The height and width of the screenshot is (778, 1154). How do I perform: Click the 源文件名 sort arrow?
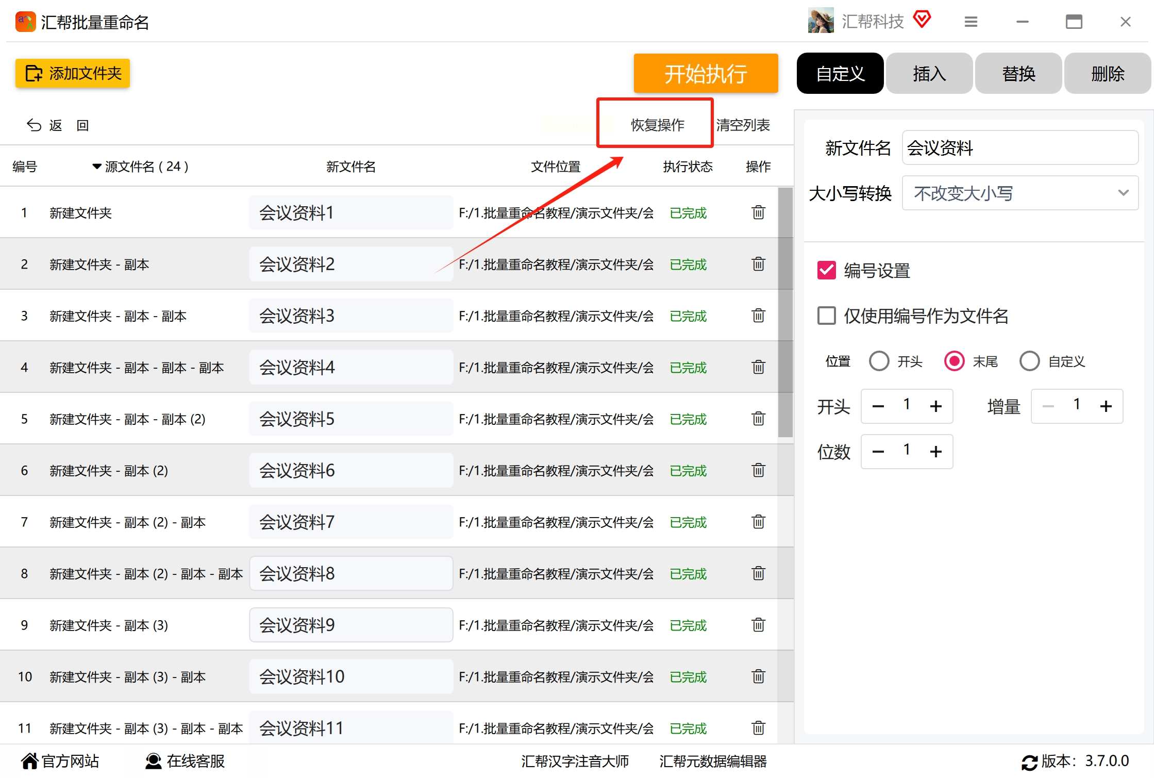pyautogui.click(x=96, y=167)
